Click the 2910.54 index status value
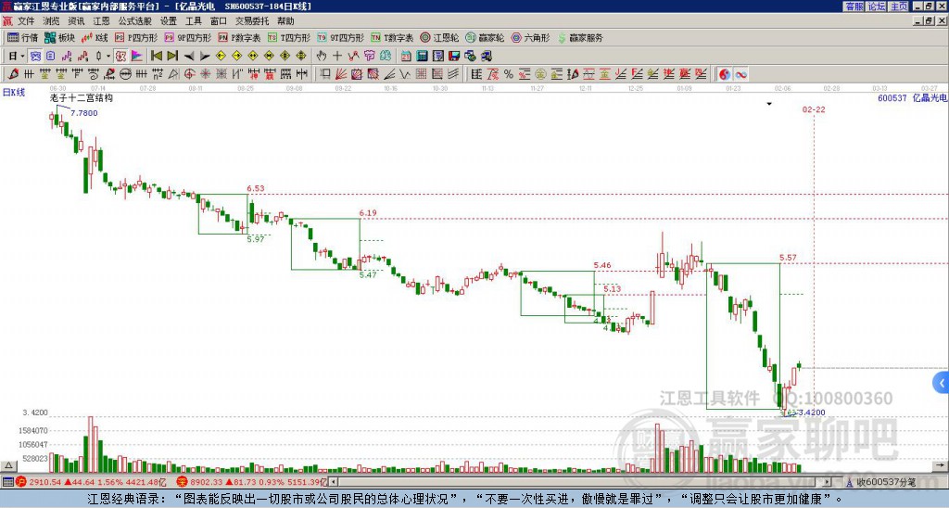 (45, 482)
